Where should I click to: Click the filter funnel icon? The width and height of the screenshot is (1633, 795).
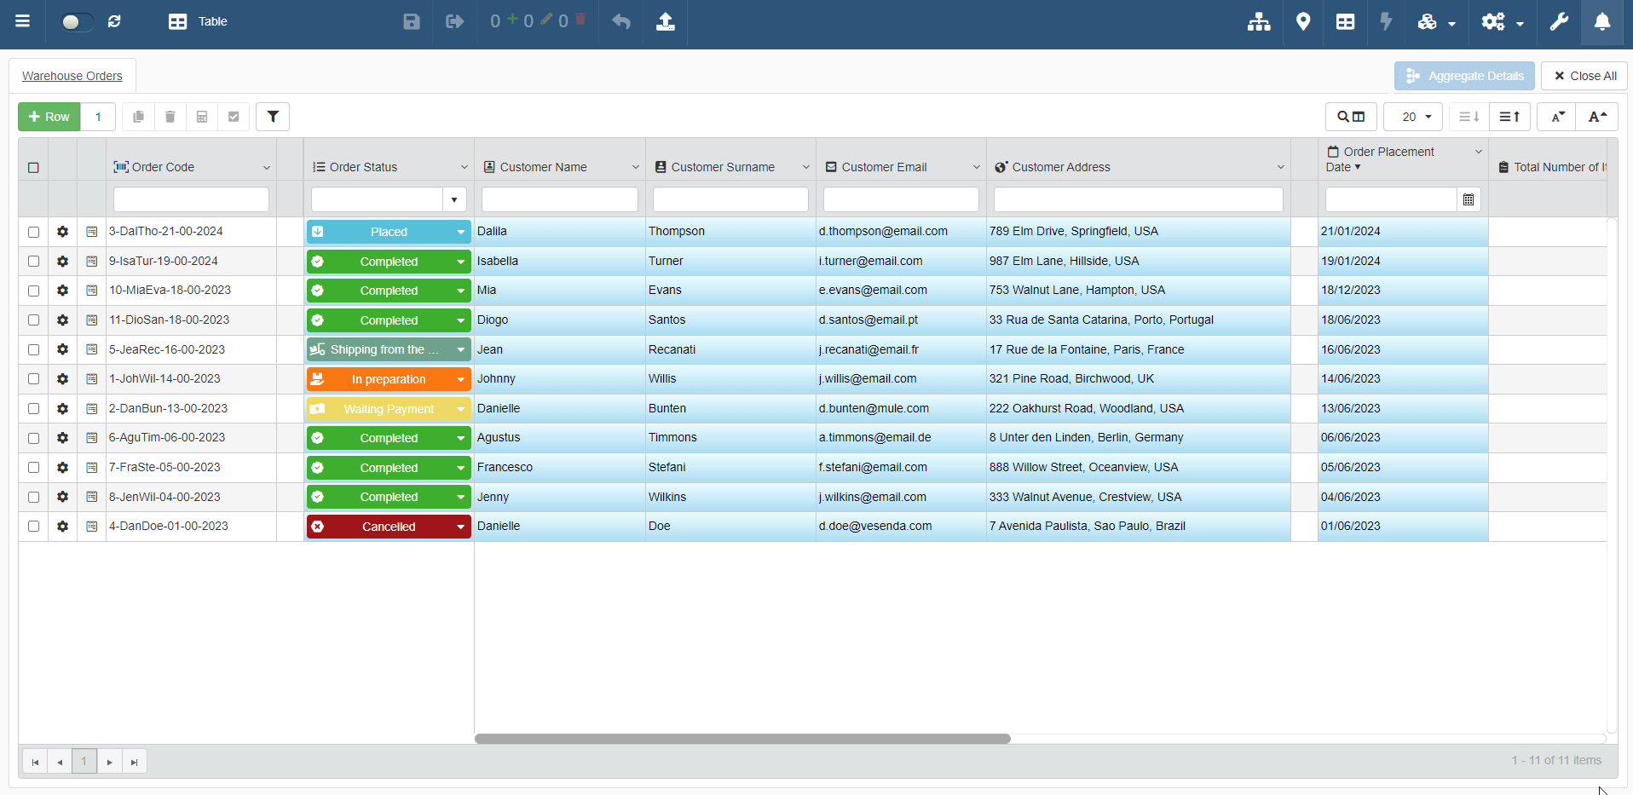273,117
